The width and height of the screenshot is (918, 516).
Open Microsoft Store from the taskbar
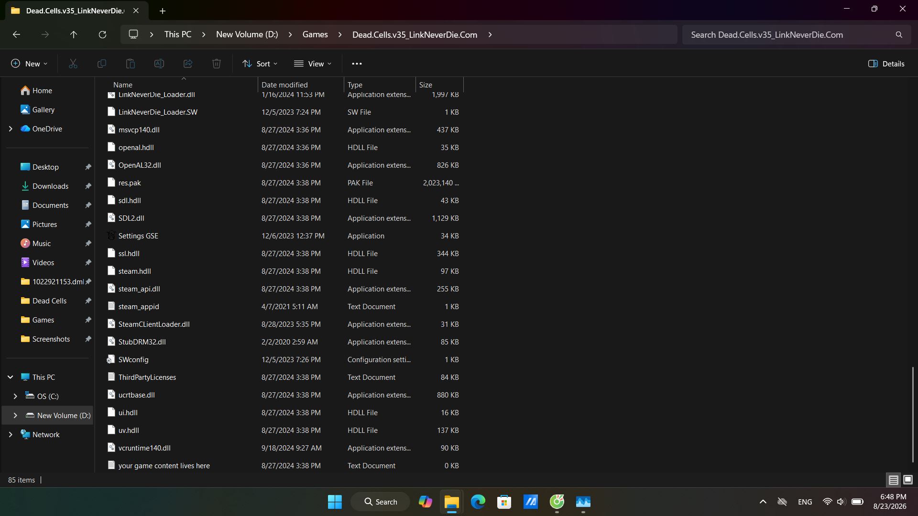point(504,502)
